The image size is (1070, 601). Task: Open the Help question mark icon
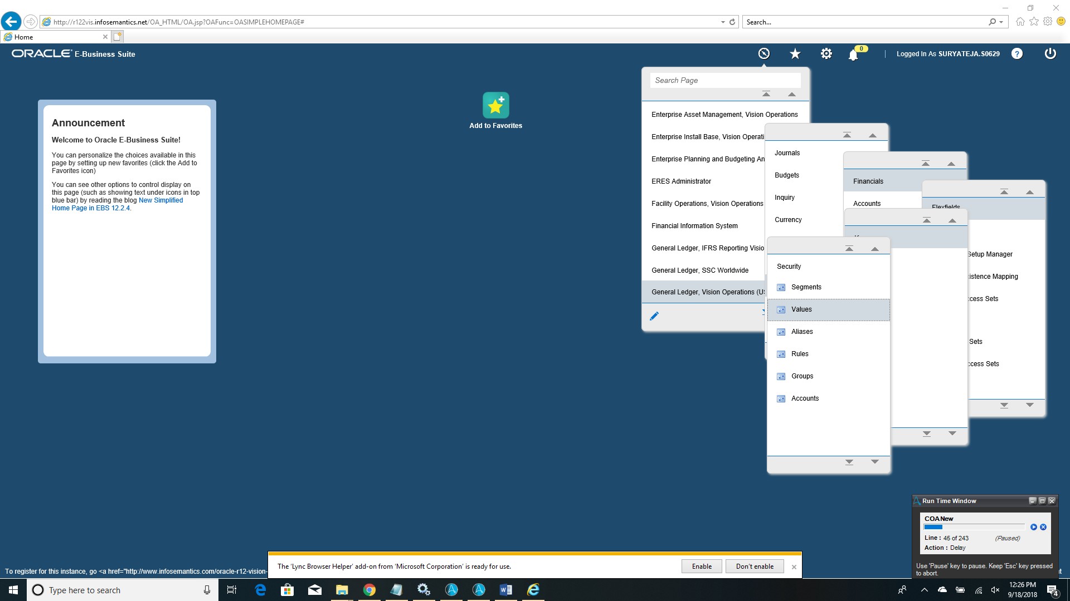1017,53
